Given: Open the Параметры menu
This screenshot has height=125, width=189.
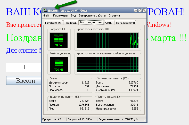Looking at the screenshot, I should click(x=61, y=15).
